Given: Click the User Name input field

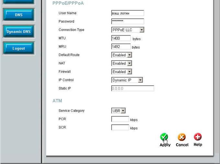Looking at the screenshot, I should [127, 13].
